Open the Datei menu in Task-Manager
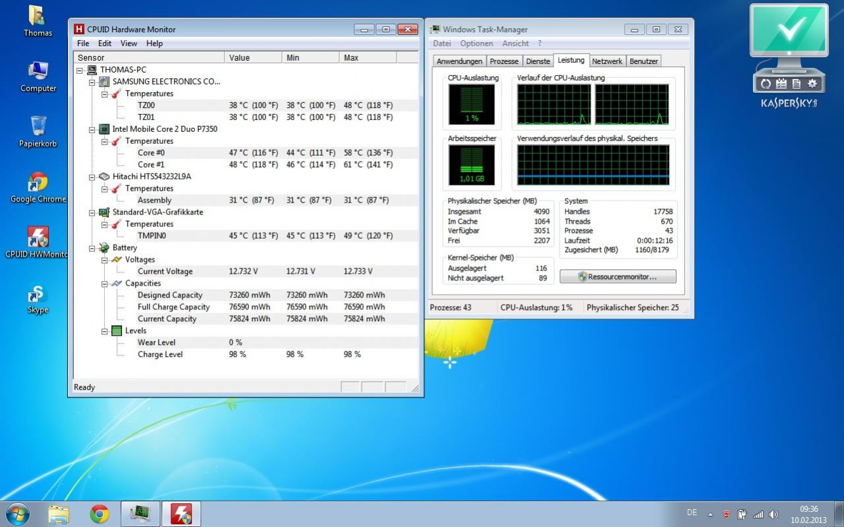844x527 pixels. tap(442, 44)
